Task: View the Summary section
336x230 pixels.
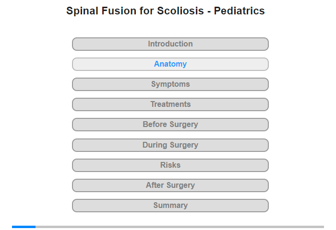Action: 170,206
